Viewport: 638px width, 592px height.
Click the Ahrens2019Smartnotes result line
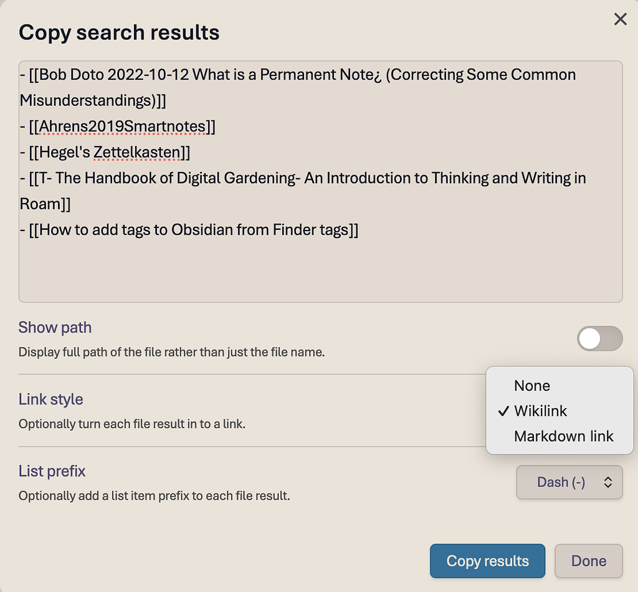click(x=117, y=127)
